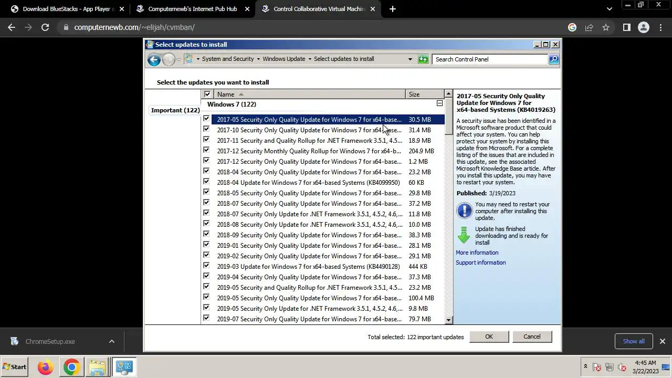The image size is (672, 378).
Task: Switch to the Download BlueStacks tab
Action: (67, 9)
